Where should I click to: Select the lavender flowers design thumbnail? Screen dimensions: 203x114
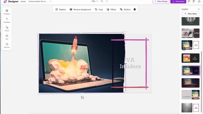[190, 33]
